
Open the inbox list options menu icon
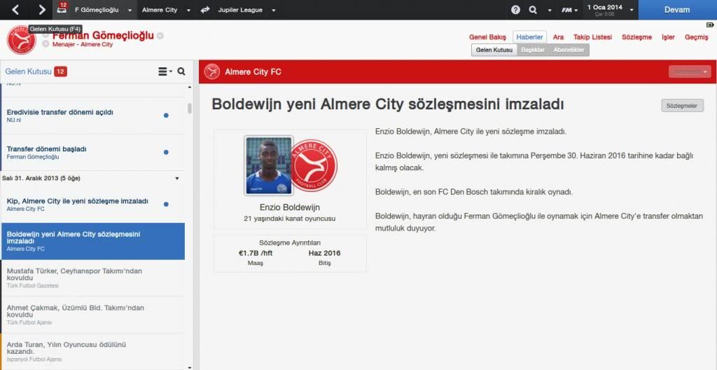click(165, 71)
